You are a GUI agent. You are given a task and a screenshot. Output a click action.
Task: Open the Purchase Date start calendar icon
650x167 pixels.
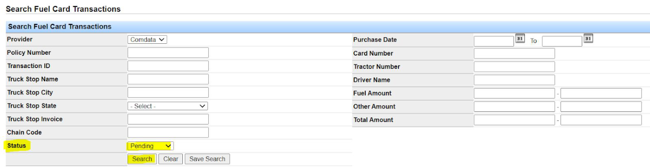(x=520, y=39)
